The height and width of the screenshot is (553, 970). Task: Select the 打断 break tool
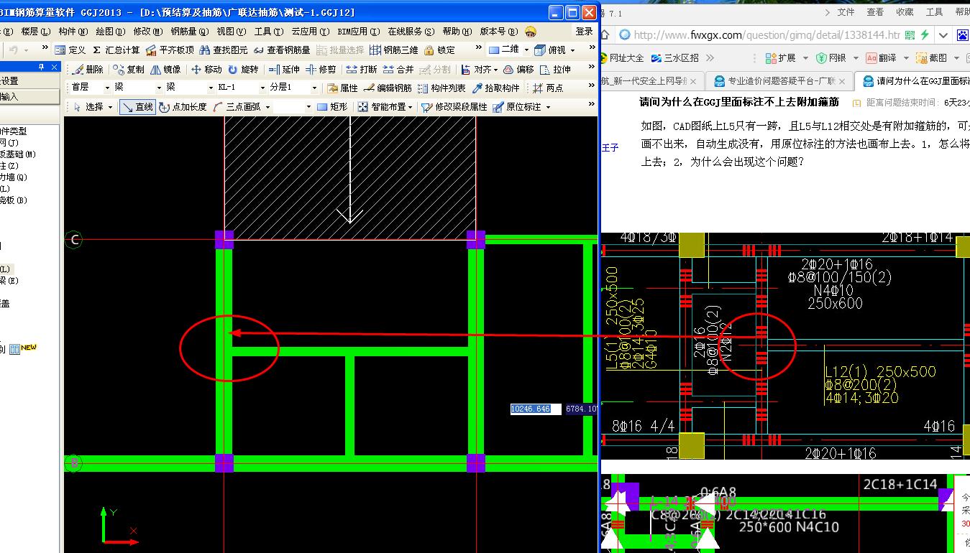click(x=362, y=69)
